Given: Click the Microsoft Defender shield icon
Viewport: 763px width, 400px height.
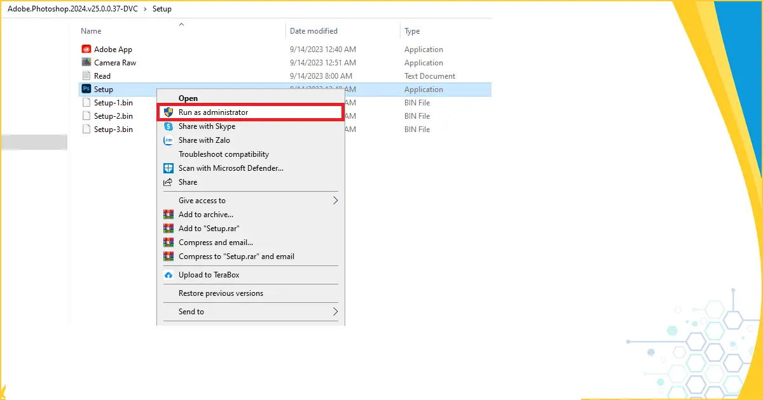Looking at the screenshot, I should click(168, 168).
